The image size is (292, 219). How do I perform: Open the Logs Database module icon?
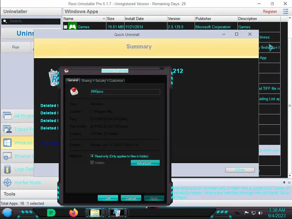tap(7, 169)
